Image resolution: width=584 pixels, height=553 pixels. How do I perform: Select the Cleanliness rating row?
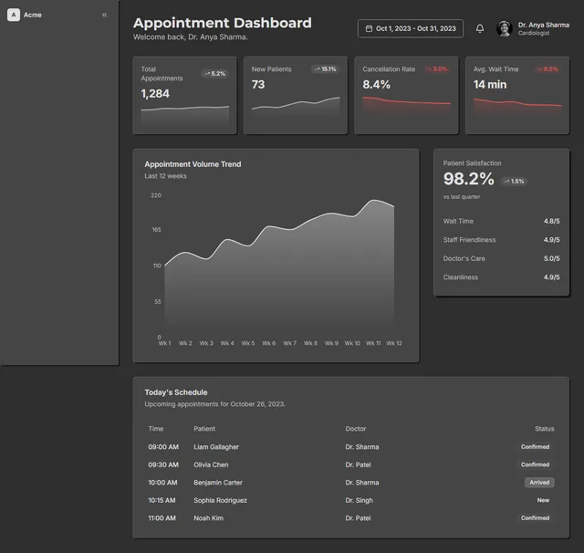click(501, 277)
